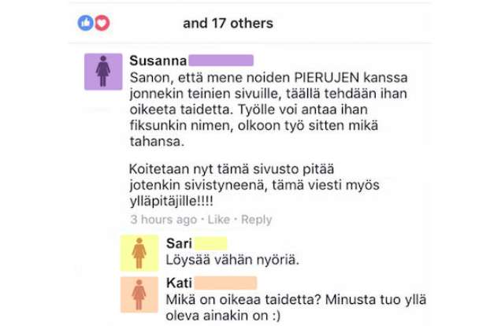
Task: Click the red heart reaction icon
Action: pos(102,23)
